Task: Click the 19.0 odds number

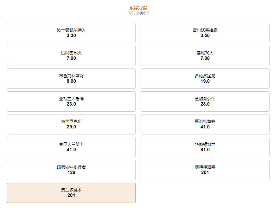Action: 205,81
